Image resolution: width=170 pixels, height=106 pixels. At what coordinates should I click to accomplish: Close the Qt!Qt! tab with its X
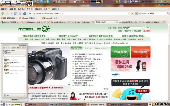pos(93,22)
